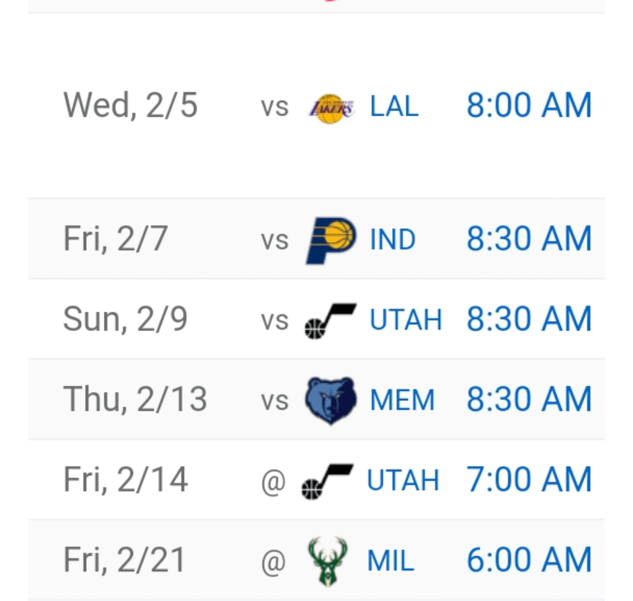The image size is (633, 601).
Task: Tap the Lakers team logo
Action: click(331, 106)
